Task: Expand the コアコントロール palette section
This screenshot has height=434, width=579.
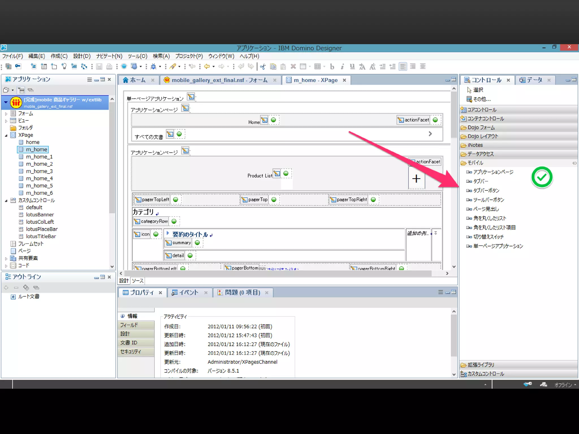Action: click(x=482, y=110)
